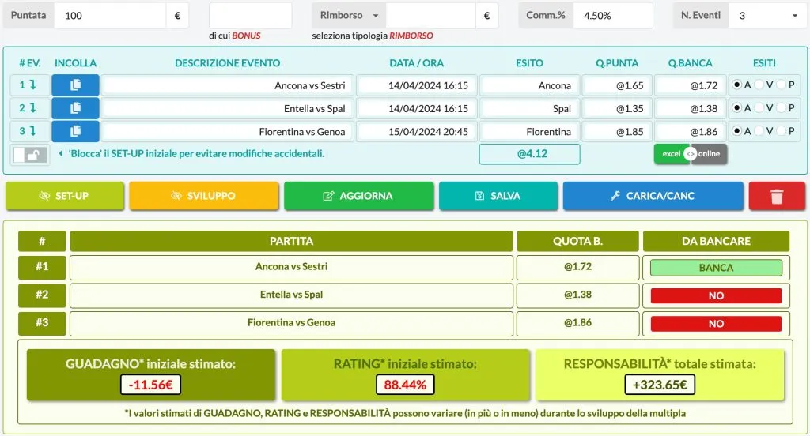Edit Q.BANCA field for Entella vs Spal
810x436 pixels.
(690, 108)
